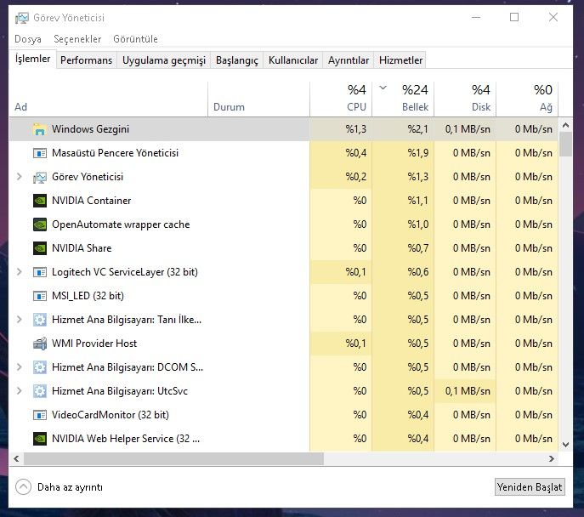Image resolution: width=584 pixels, height=517 pixels.
Task: Click the horizontal scrollbar thumb
Action: pyautogui.click(x=173, y=458)
